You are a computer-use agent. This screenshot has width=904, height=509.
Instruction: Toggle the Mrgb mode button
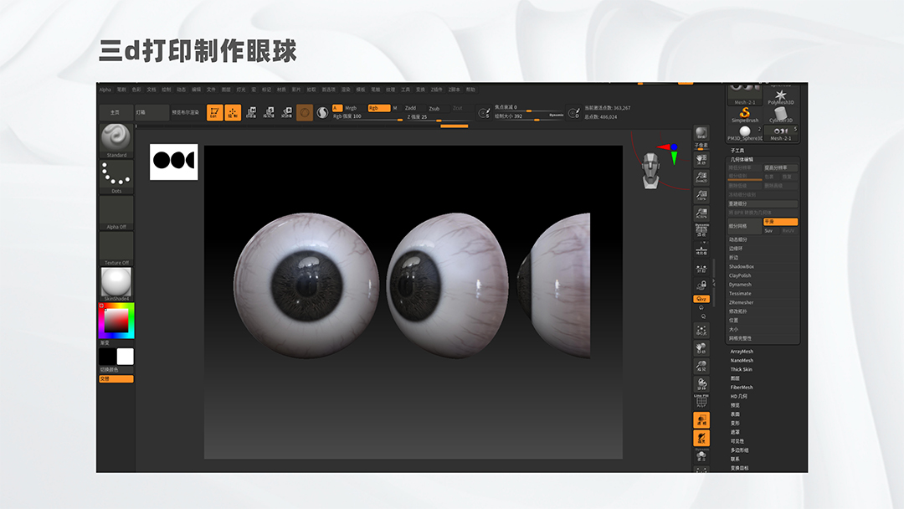coord(351,108)
